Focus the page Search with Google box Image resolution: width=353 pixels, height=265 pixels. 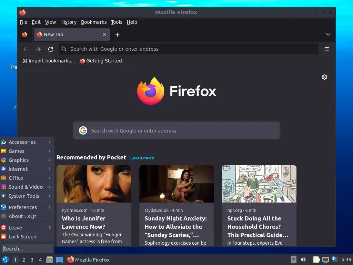(176, 130)
